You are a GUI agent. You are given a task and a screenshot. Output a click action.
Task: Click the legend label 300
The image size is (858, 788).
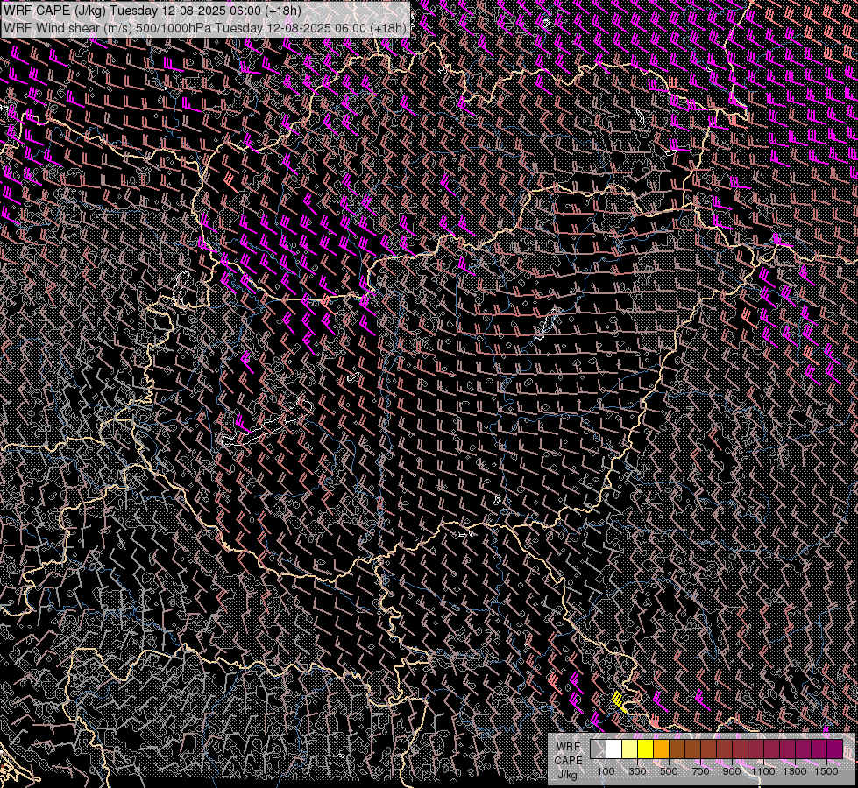click(637, 771)
